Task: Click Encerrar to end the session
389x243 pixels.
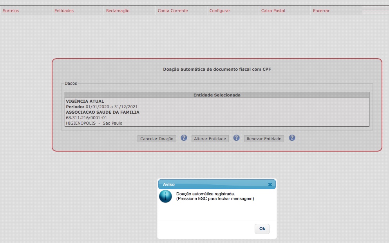Action: [x=321, y=11]
